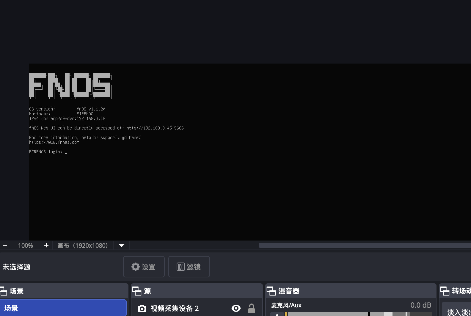Zoom out preview with minus button
The height and width of the screenshot is (316, 471).
[5, 246]
